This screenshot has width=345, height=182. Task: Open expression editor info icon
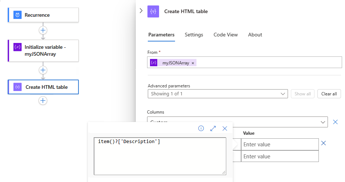201,128
